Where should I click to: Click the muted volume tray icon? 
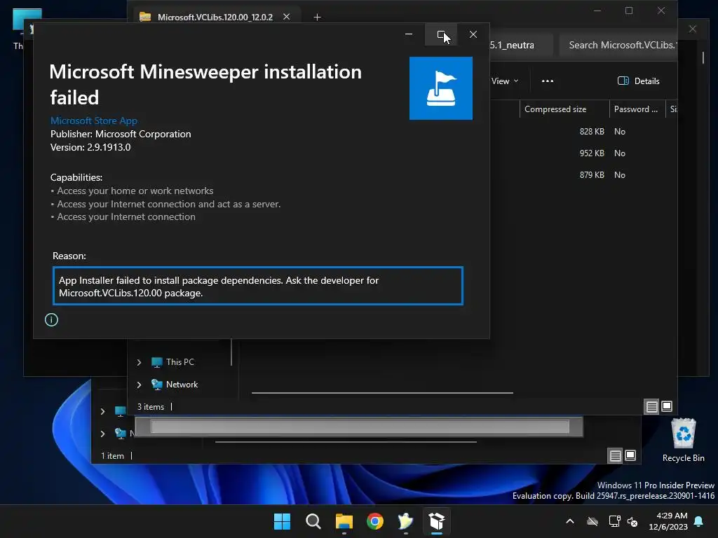(632, 521)
